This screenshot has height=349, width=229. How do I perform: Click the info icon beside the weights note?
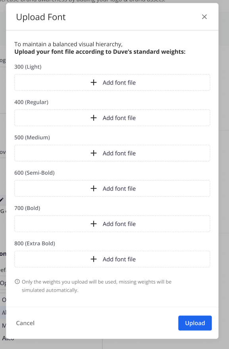tap(17, 282)
